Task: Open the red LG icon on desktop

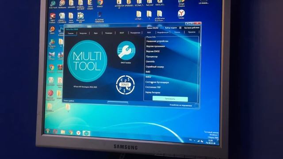Action: [50, 95]
